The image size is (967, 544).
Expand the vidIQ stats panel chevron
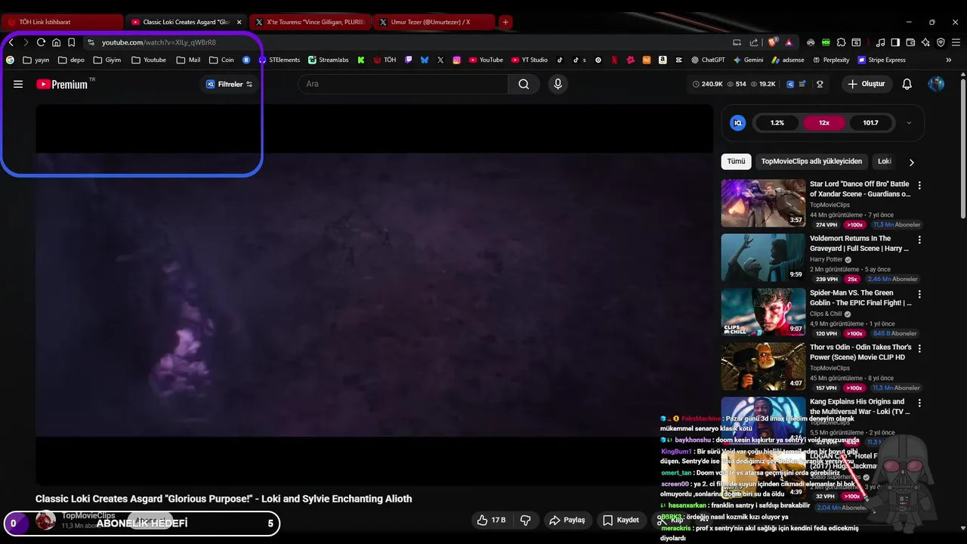pos(909,122)
